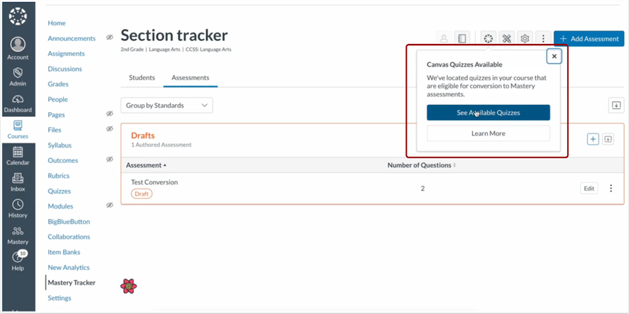Open Inbox in global navigation
The image size is (629, 314).
[18, 182]
